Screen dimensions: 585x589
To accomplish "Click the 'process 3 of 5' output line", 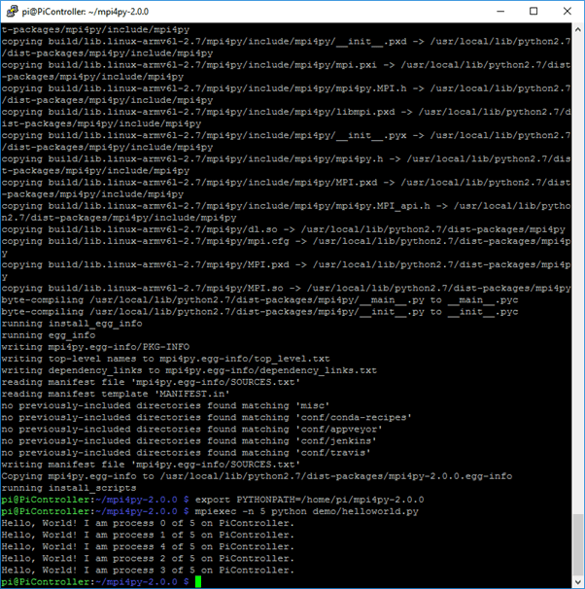I will [148, 570].
